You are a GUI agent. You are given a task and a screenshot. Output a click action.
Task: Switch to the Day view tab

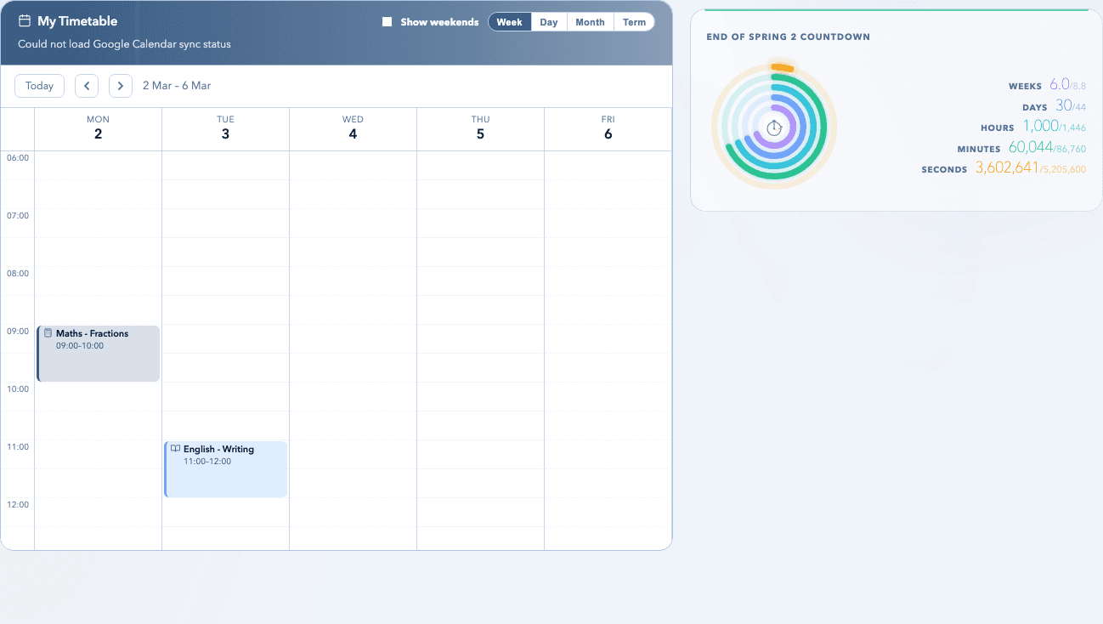[548, 21]
